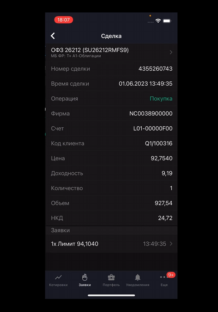Switch to the Котировки tab label
The height and width of the screenshot is (312, 218).
(58, 285)
